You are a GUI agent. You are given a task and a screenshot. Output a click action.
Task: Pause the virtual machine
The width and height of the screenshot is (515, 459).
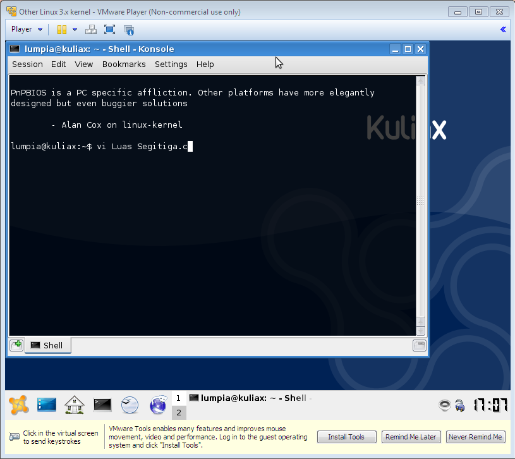62,30
